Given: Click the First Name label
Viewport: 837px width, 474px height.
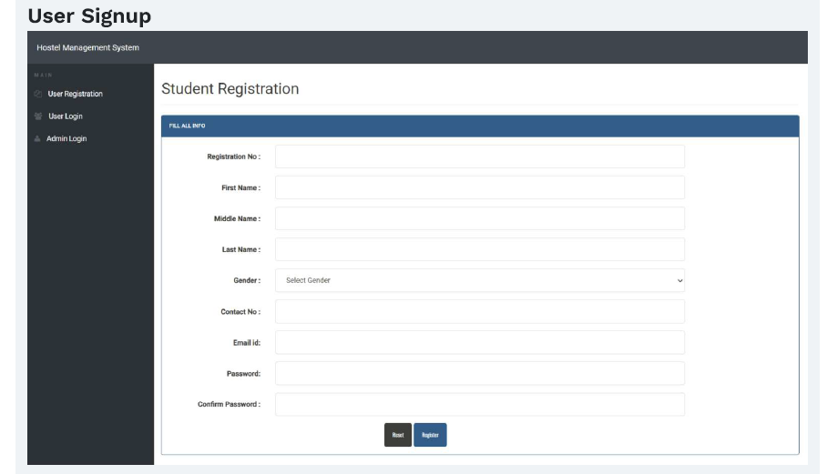Looking at the screenshot, I should [x=241, y=187].
